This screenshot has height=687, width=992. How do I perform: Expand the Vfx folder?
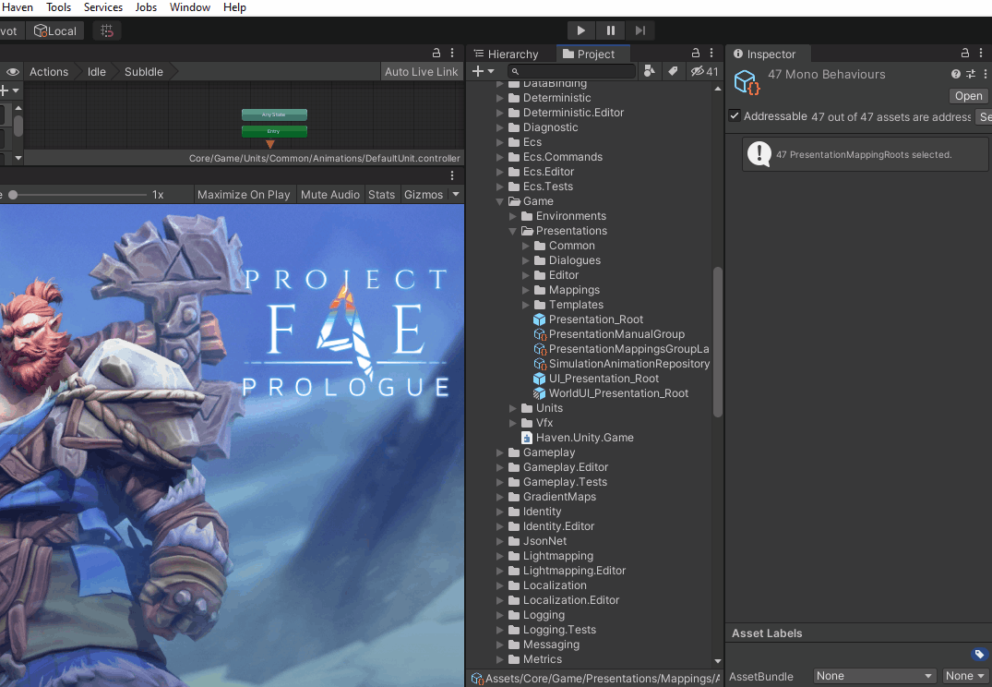pos(512,423)
